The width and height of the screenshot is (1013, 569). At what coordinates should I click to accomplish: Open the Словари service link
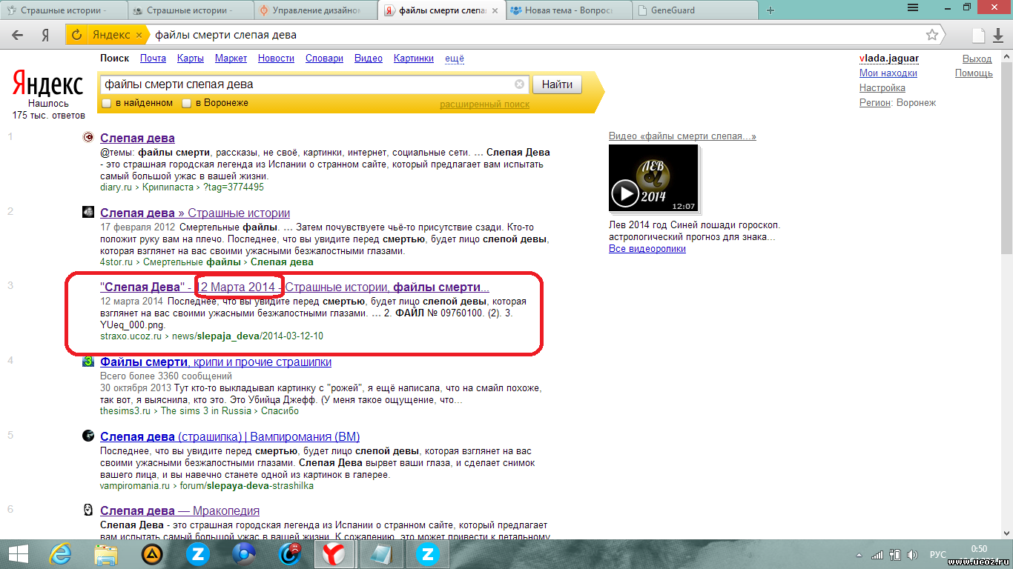pos(324,59)
